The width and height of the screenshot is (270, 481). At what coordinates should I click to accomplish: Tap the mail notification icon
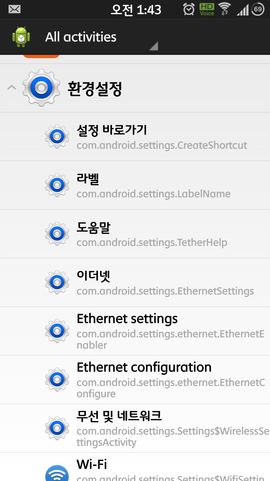[14, 10]
